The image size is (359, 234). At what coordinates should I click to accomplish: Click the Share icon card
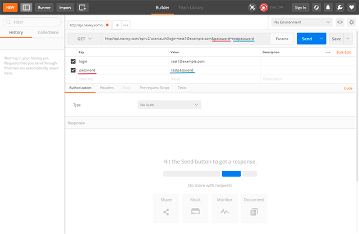pos(166,208)
